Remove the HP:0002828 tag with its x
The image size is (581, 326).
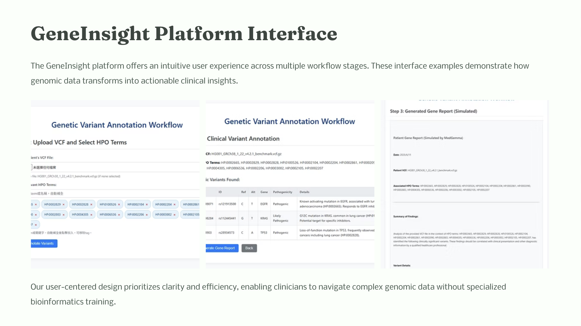click(x=91, y=205)
